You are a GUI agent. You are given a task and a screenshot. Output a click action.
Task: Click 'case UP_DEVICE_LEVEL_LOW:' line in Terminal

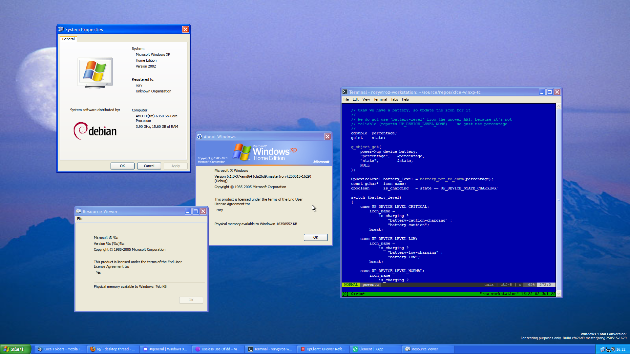coord(389,239)
